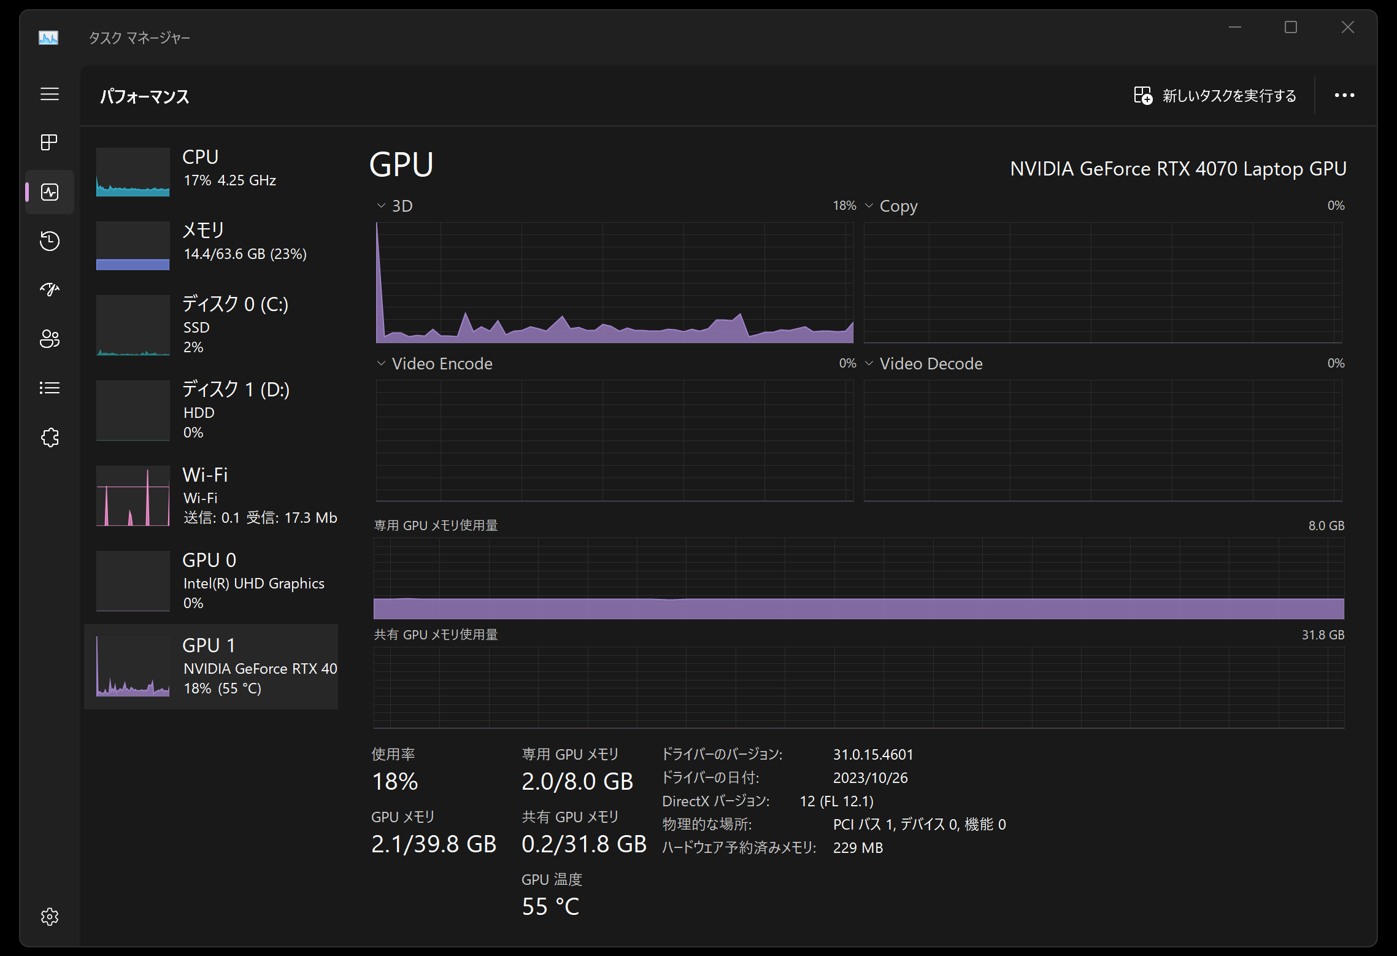This screenshot has width=1397, height=956.
Task: Select GPU 0 Intel UHD Graphics
Action: point(212,580)
